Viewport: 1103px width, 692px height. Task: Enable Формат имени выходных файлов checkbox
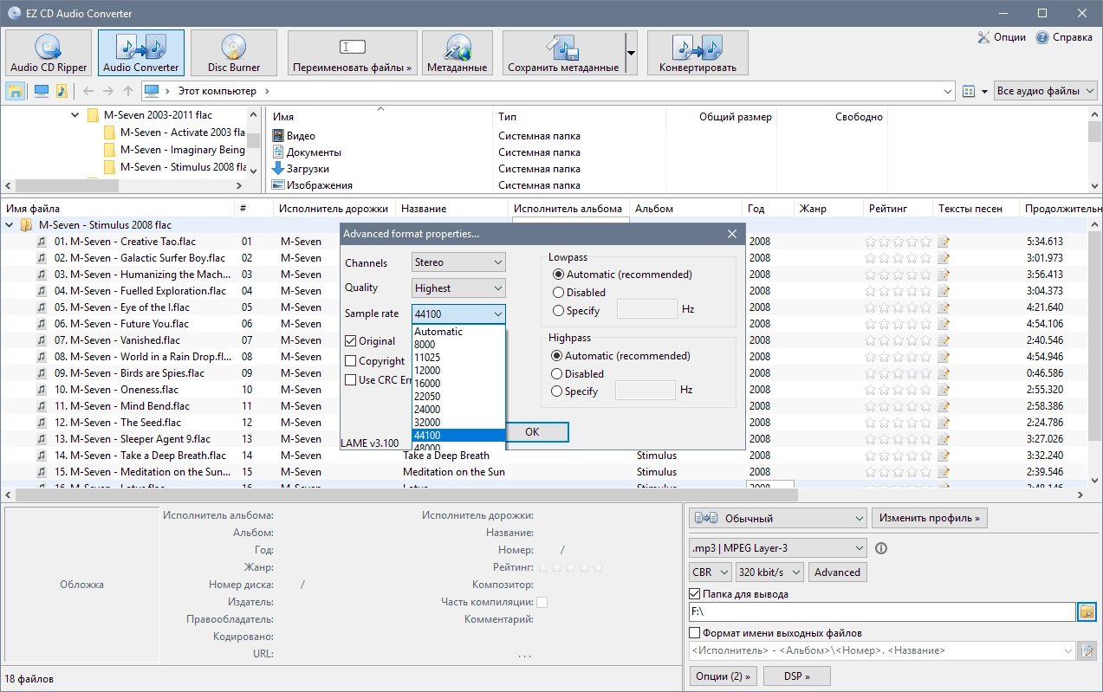pyautogui.click(x=695, y=633)
